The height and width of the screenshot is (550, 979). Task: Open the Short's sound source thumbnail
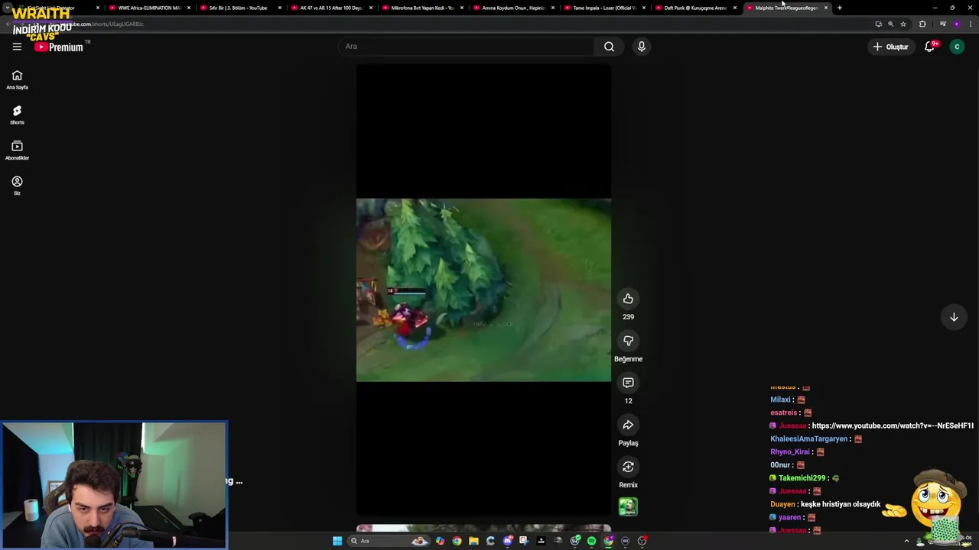point(628,506)
